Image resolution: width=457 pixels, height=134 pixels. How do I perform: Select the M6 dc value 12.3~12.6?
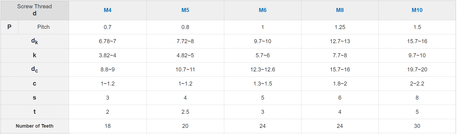[x=263, y=70]
